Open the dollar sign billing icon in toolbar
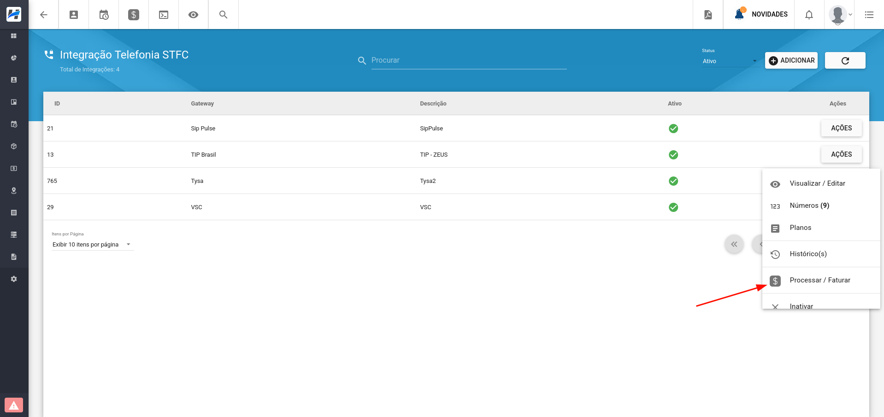This screenshot has height=417, width=884. click(x=134, y=15)
